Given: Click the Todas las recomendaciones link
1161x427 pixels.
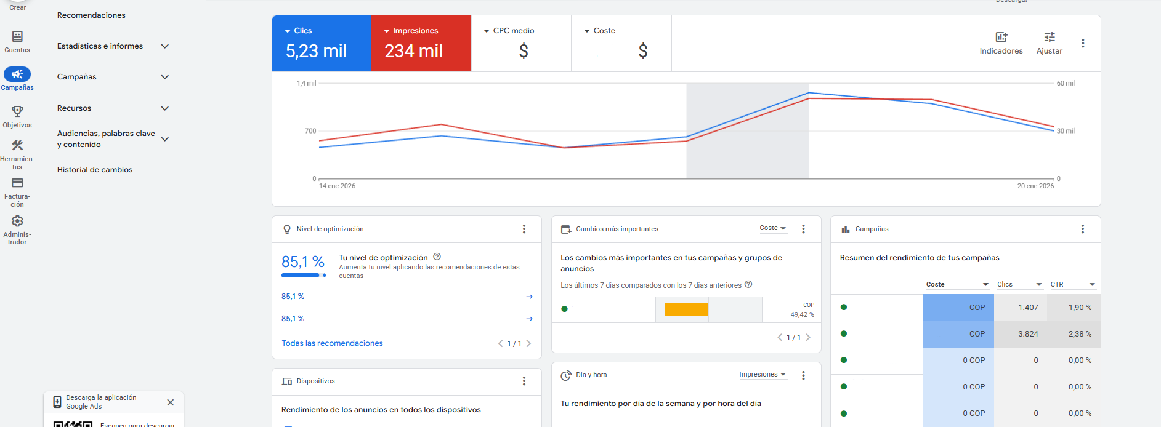Looking at the screenshot, I should click(332, 343).
